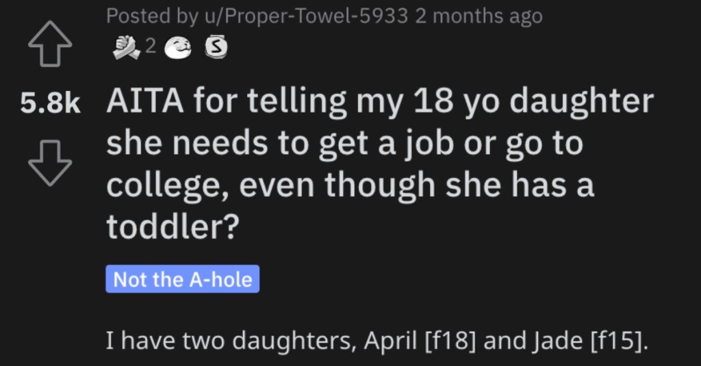Click the word "AITA" in the title
This screenshot has width=701, height=366.
tap(145, 101)
